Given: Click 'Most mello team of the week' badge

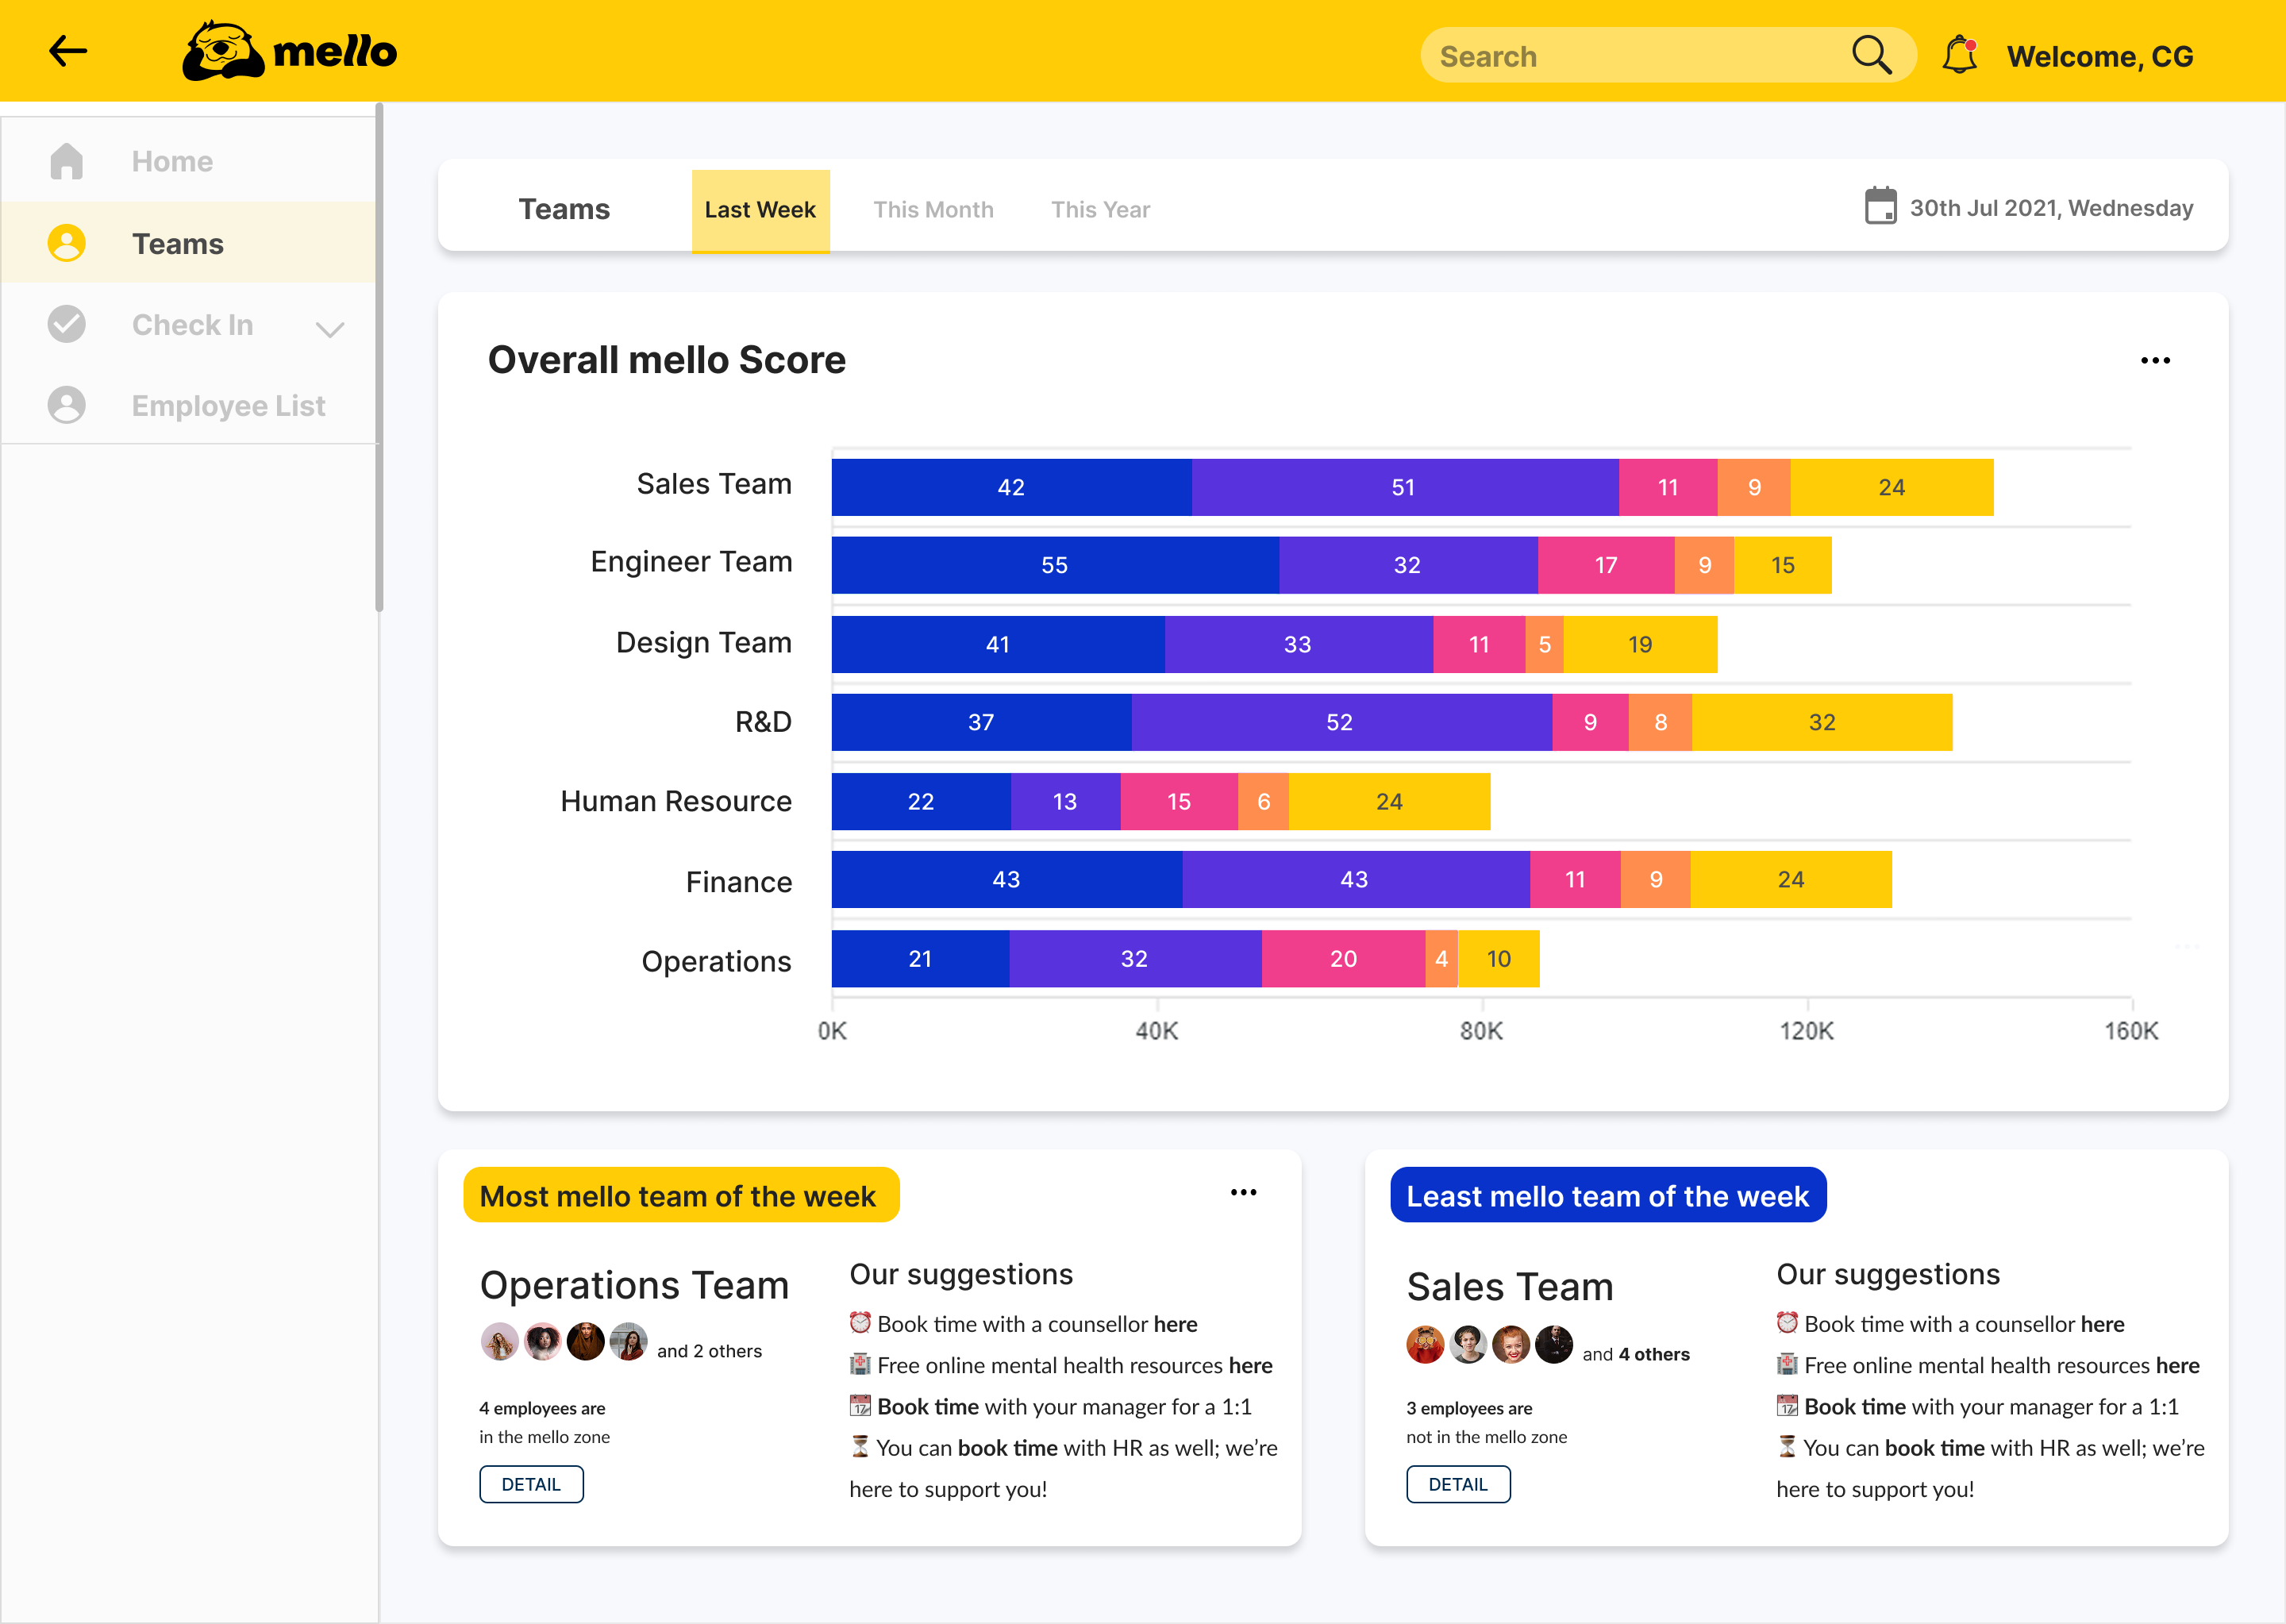Looking at the screenshot, I should [681, 1195].
